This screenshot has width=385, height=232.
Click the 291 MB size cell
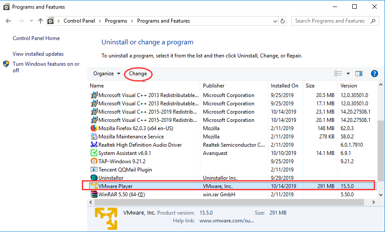pyautogui.click(x=326, y=186)
